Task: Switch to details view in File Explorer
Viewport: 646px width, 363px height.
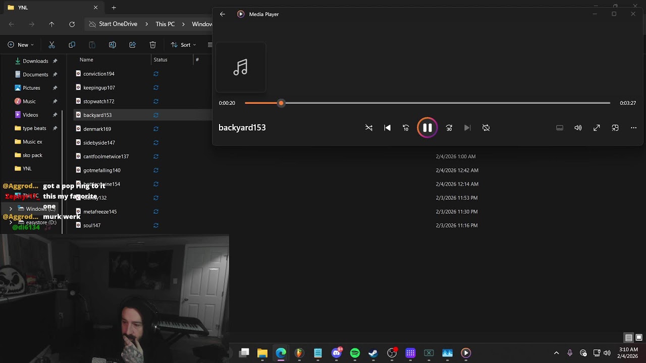Action: tap(629, 338)
